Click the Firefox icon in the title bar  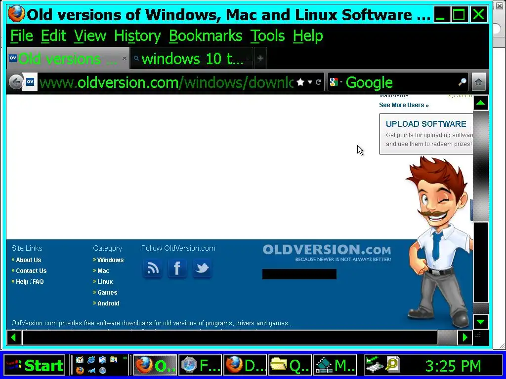16,14
